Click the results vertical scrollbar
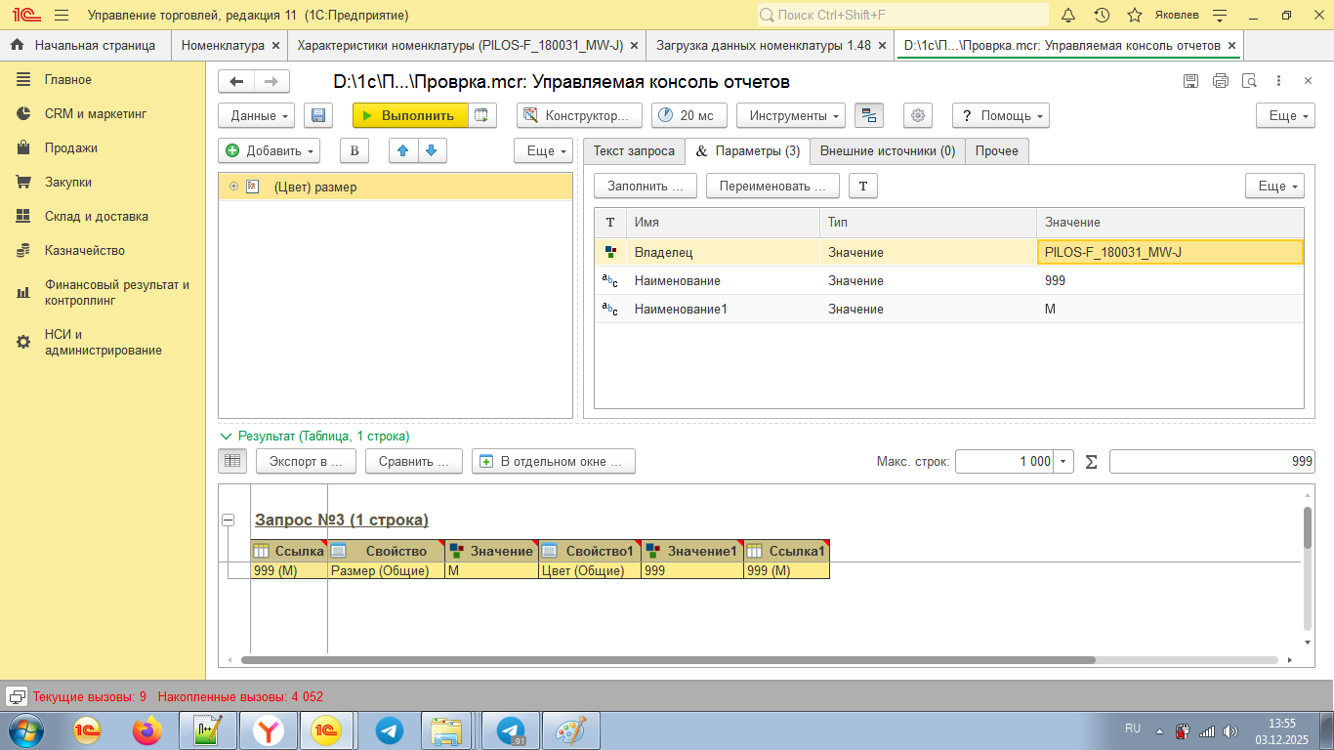 1308,527
